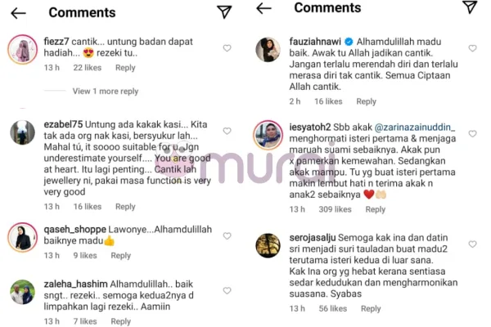Screen dimensions: 491x327
Task: Go back using the left panel arrow
Action: (18, 13)
